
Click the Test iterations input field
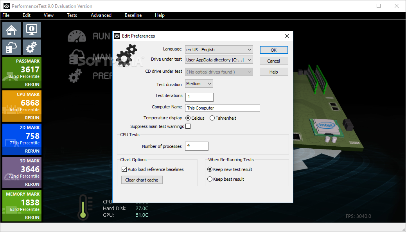(199, 97)
